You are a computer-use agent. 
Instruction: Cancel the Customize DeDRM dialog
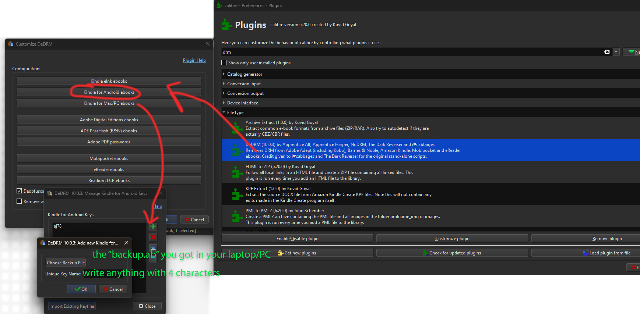coord(194,220)
